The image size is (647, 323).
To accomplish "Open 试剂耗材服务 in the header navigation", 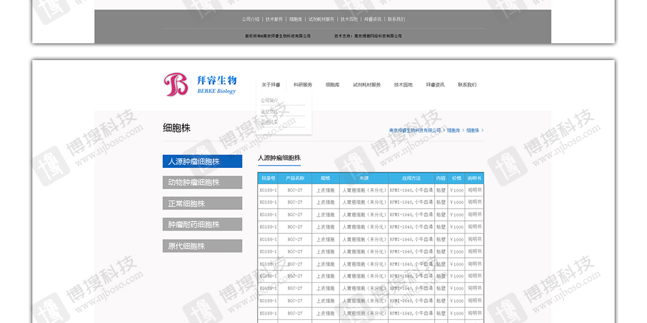I will 367,85.
